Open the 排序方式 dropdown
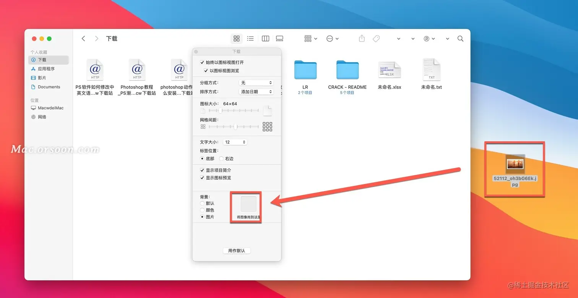 (x=256, y=92)
